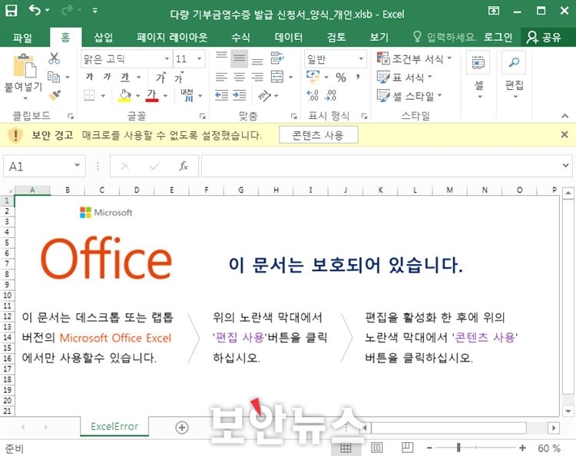576x456 pixels.
Task: Switch to Page Layout view icon
Action: pos(377,448)
